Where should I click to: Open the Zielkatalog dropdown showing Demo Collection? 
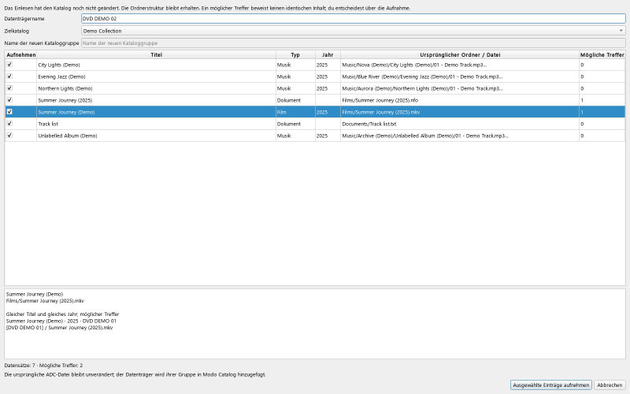click(x=353, y=31)
